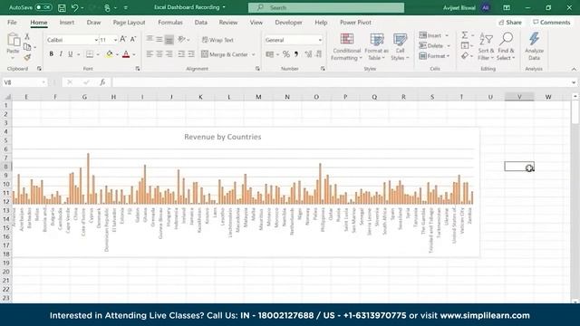Click Find & Select magnifier icon
This screenshot has width=580, height=326.
[x=506, y=47]
